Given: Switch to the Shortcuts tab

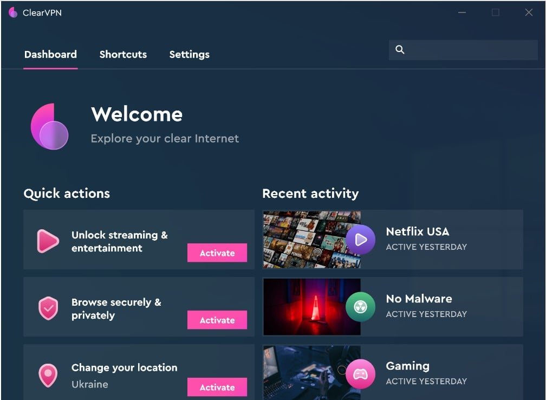Looking at the screenshot, I should [123, 54].
